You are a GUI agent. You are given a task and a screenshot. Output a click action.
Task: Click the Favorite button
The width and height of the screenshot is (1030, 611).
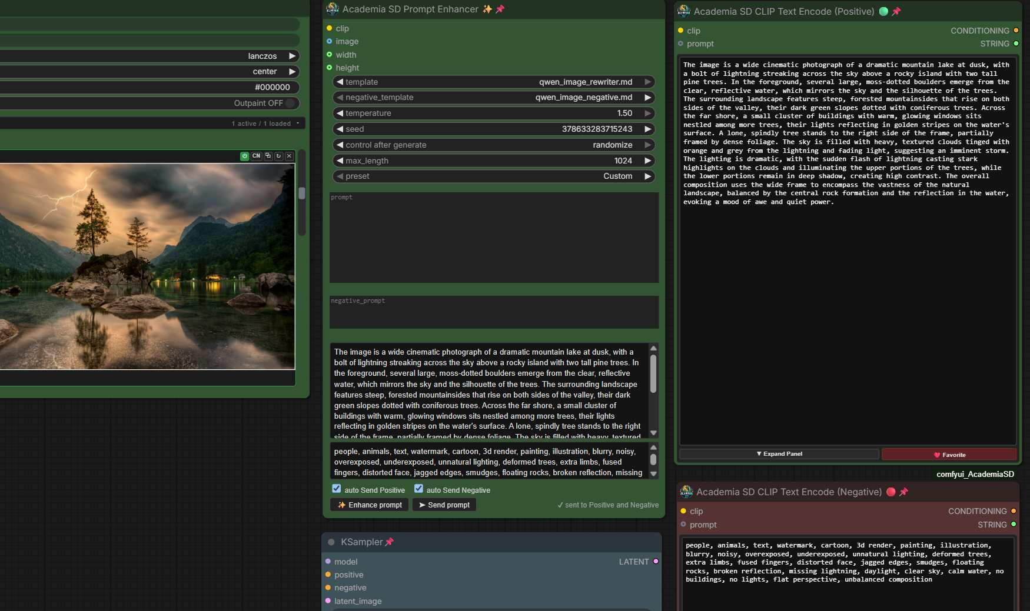click(949, 455)
